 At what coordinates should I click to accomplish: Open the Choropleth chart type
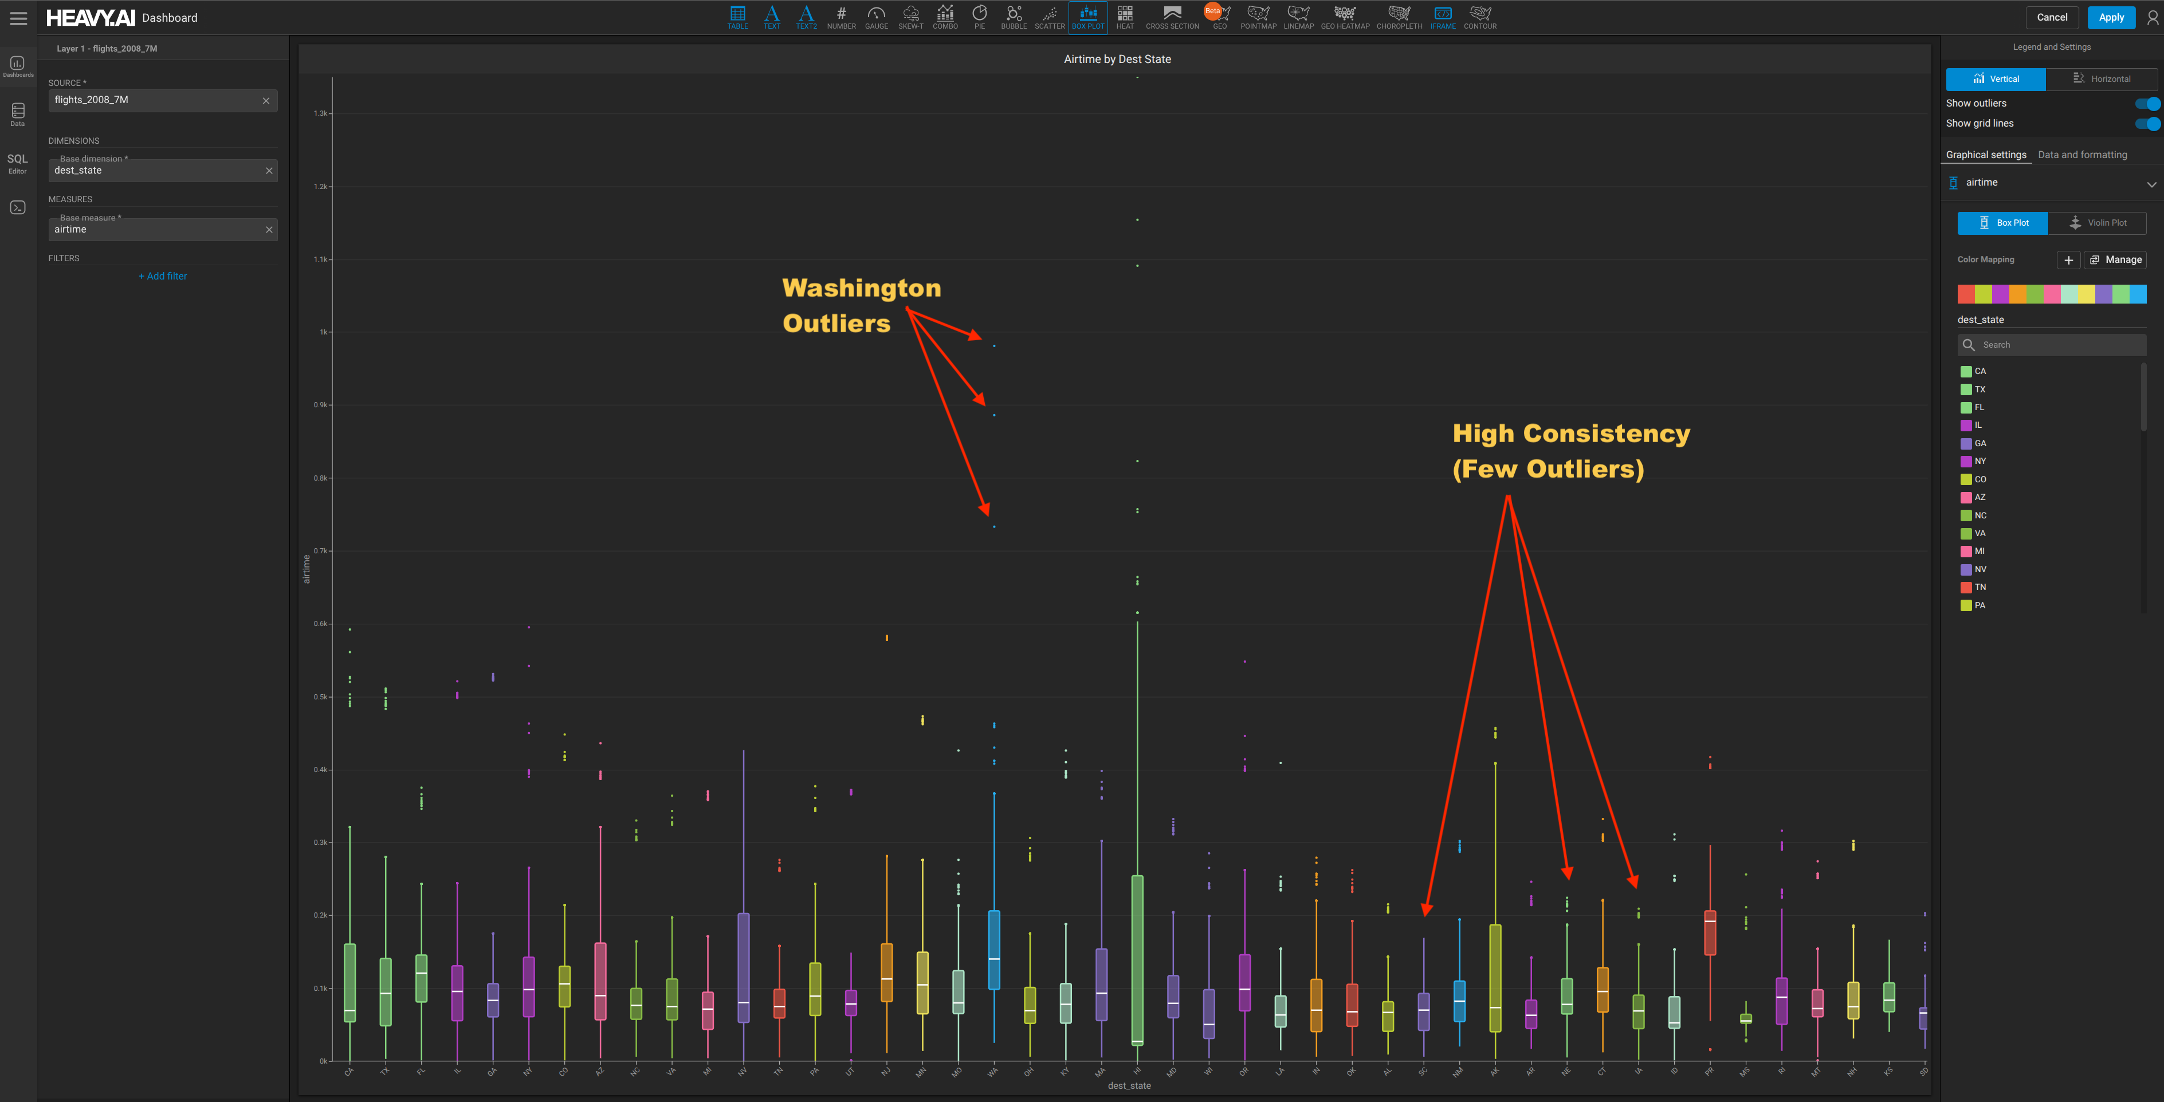pos(1399,17)
